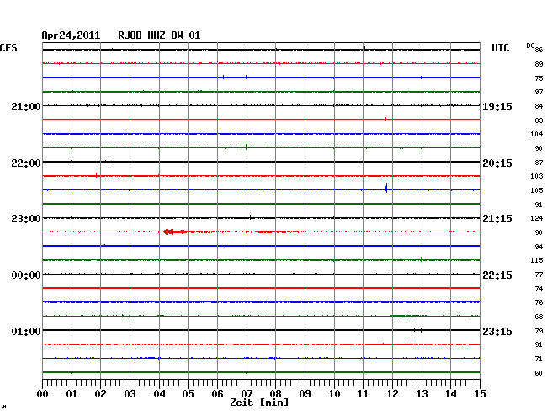
Task: Select the 23:00 CES time label
Action: [x=26, y=219]
